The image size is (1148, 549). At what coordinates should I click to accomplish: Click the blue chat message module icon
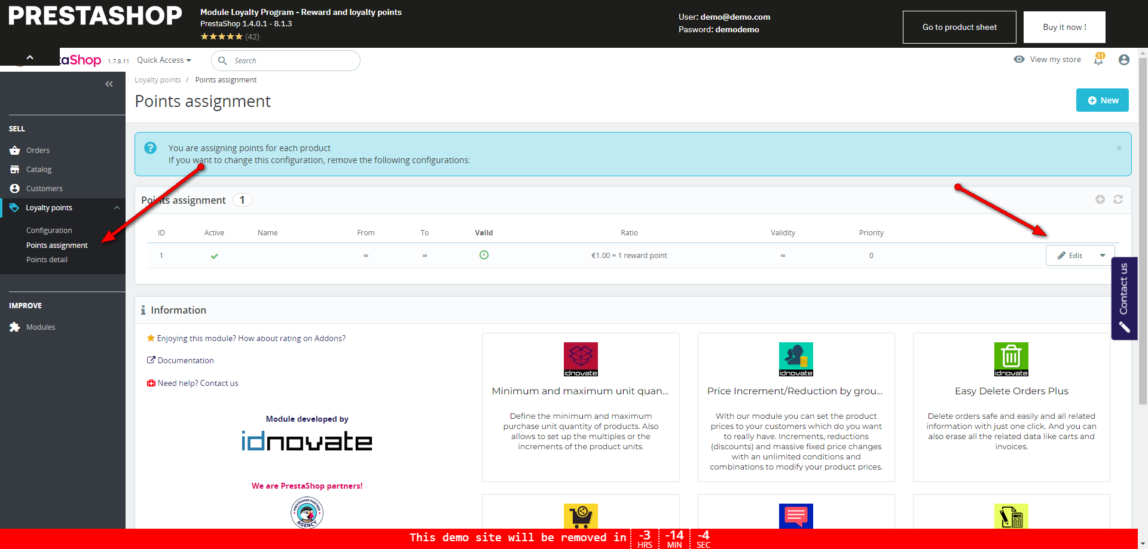796,516
